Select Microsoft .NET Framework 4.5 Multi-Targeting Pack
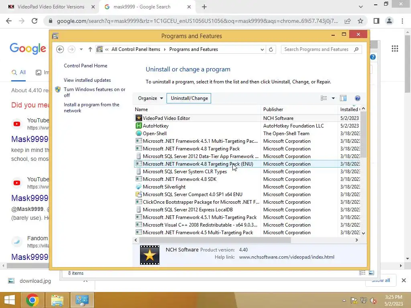 coord(247,232)
